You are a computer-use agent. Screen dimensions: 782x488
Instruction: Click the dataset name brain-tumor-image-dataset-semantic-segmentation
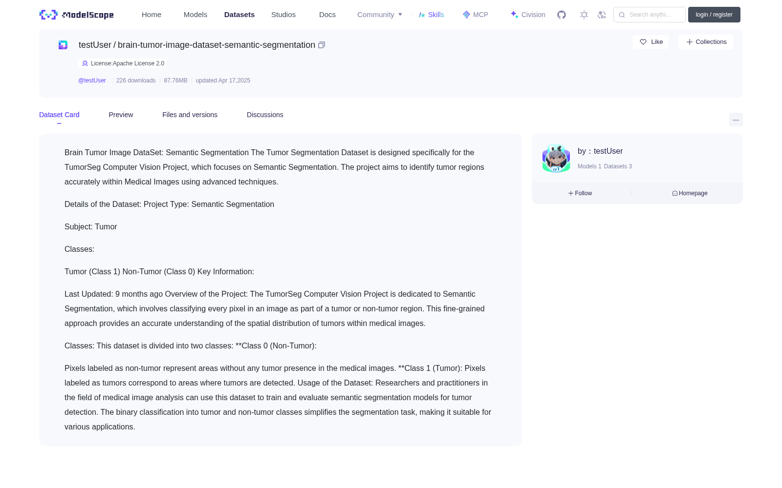tap(217, 45)
